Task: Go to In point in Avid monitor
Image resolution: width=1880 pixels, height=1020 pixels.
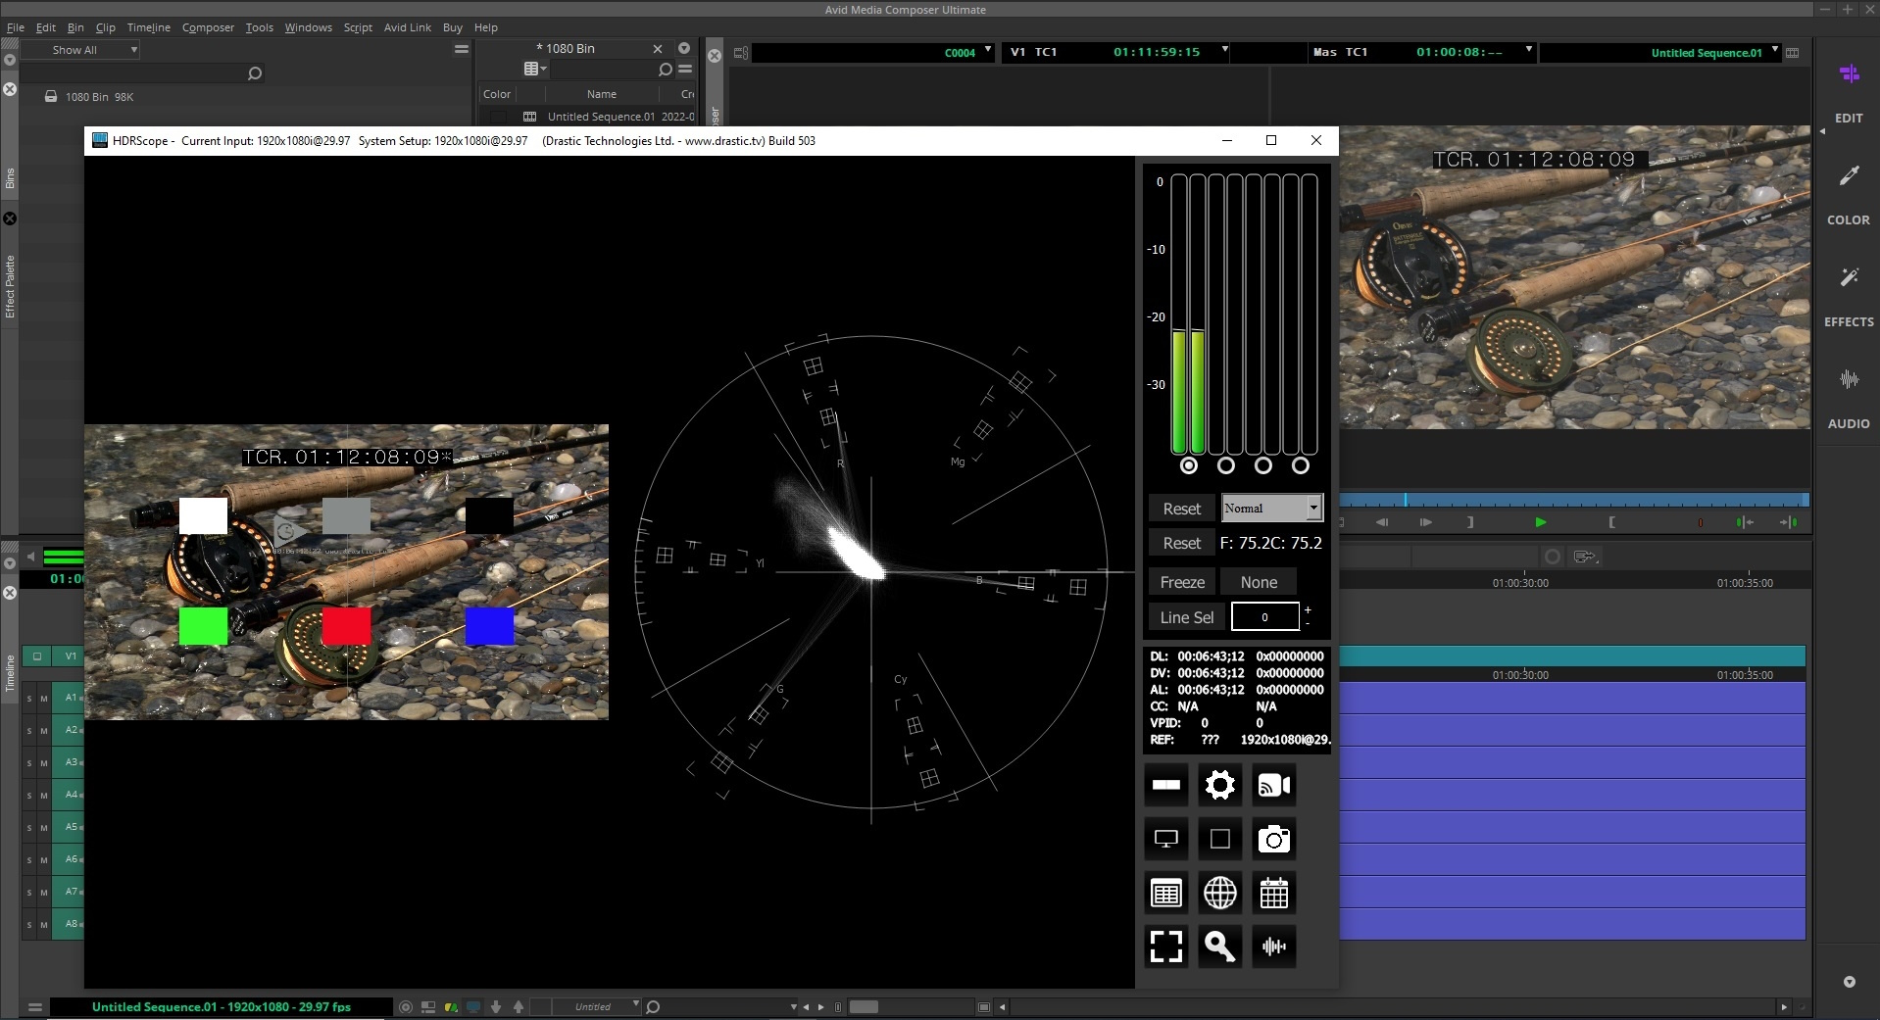Action: 1745,522
